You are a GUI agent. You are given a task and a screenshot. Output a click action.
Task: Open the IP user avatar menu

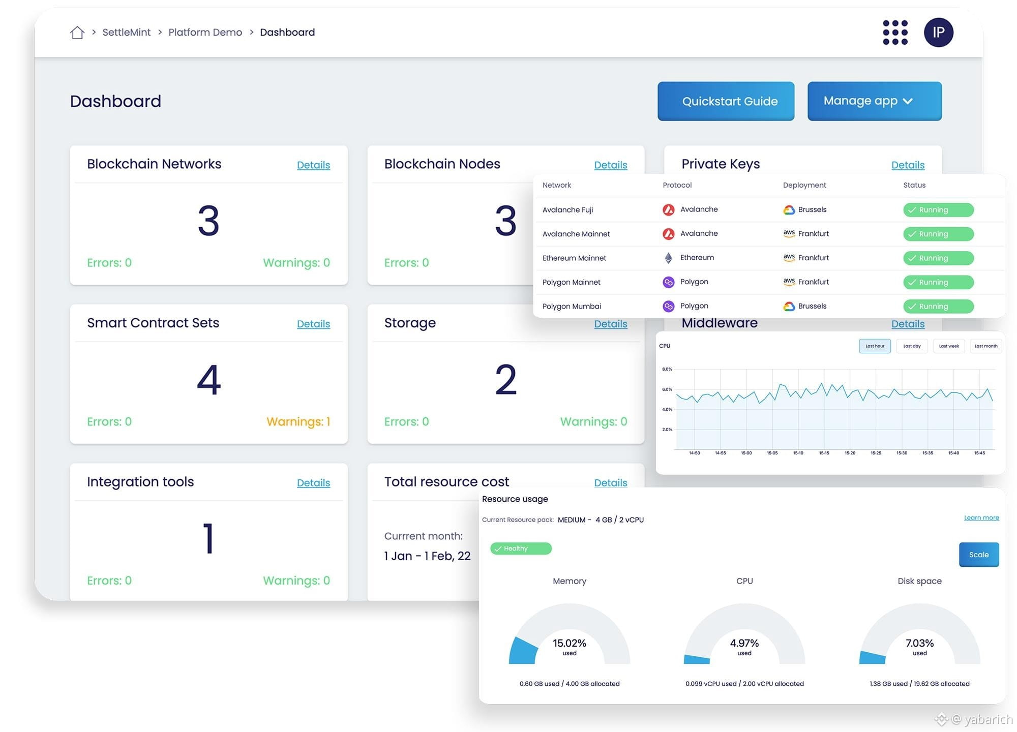(x=938, y=33)
